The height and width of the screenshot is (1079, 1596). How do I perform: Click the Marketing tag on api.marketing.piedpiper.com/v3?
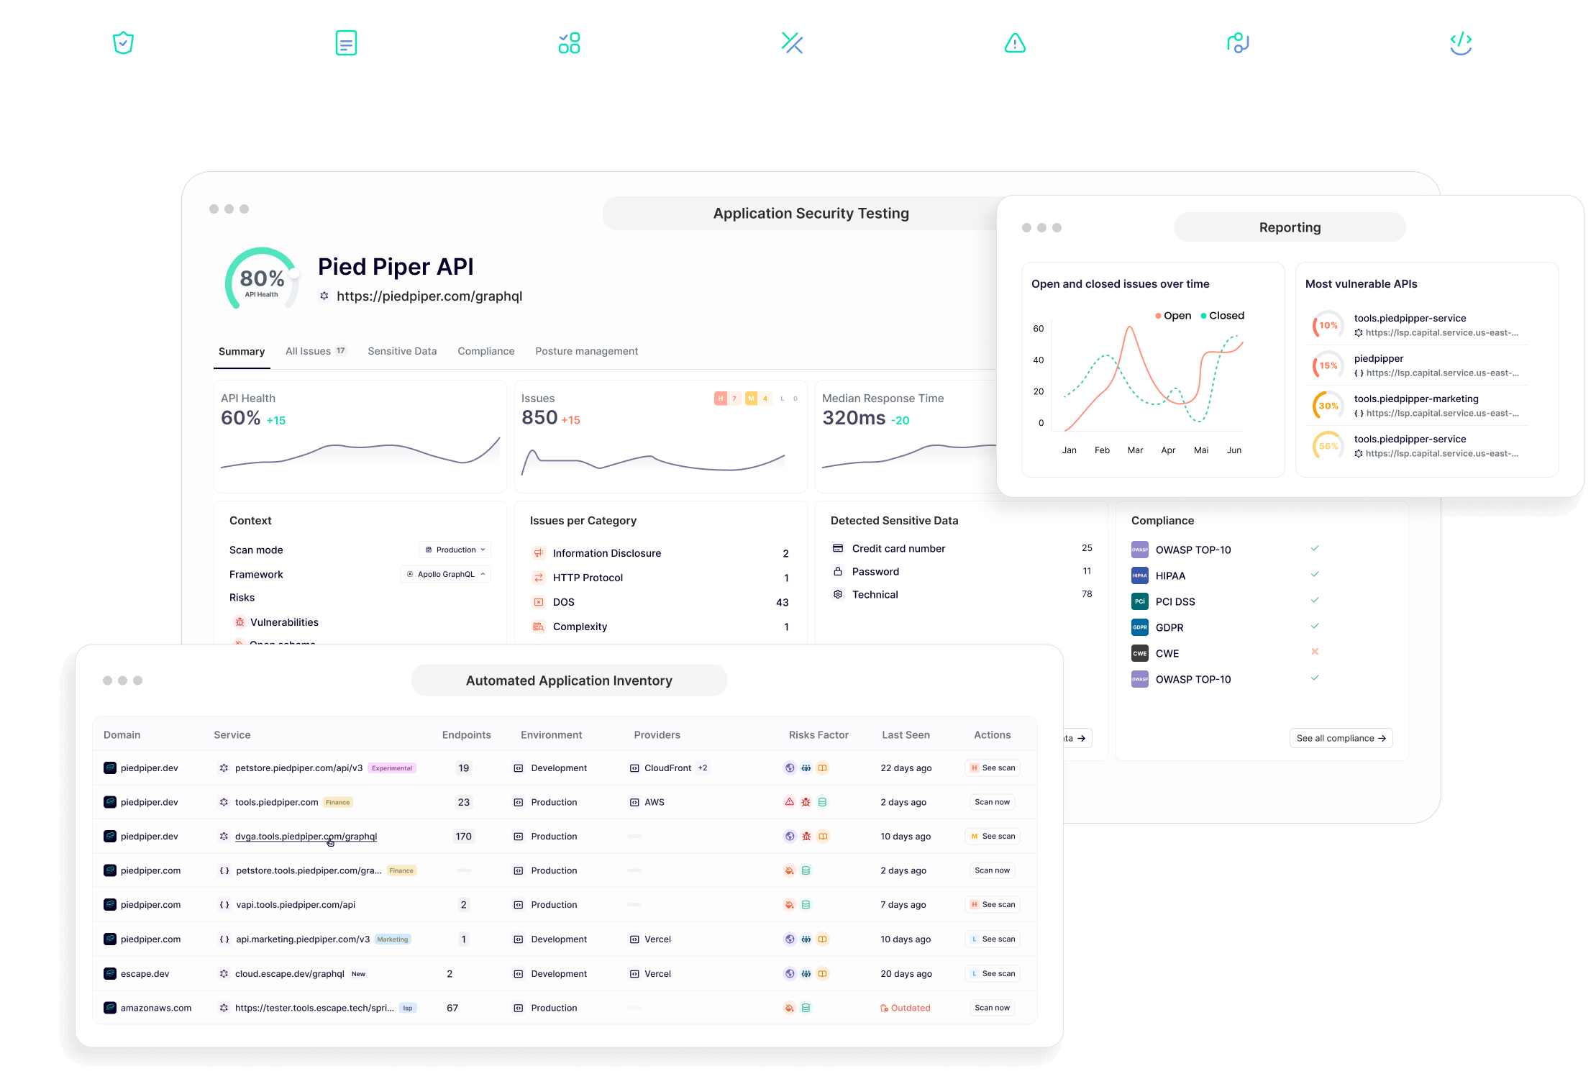point(393,939)
